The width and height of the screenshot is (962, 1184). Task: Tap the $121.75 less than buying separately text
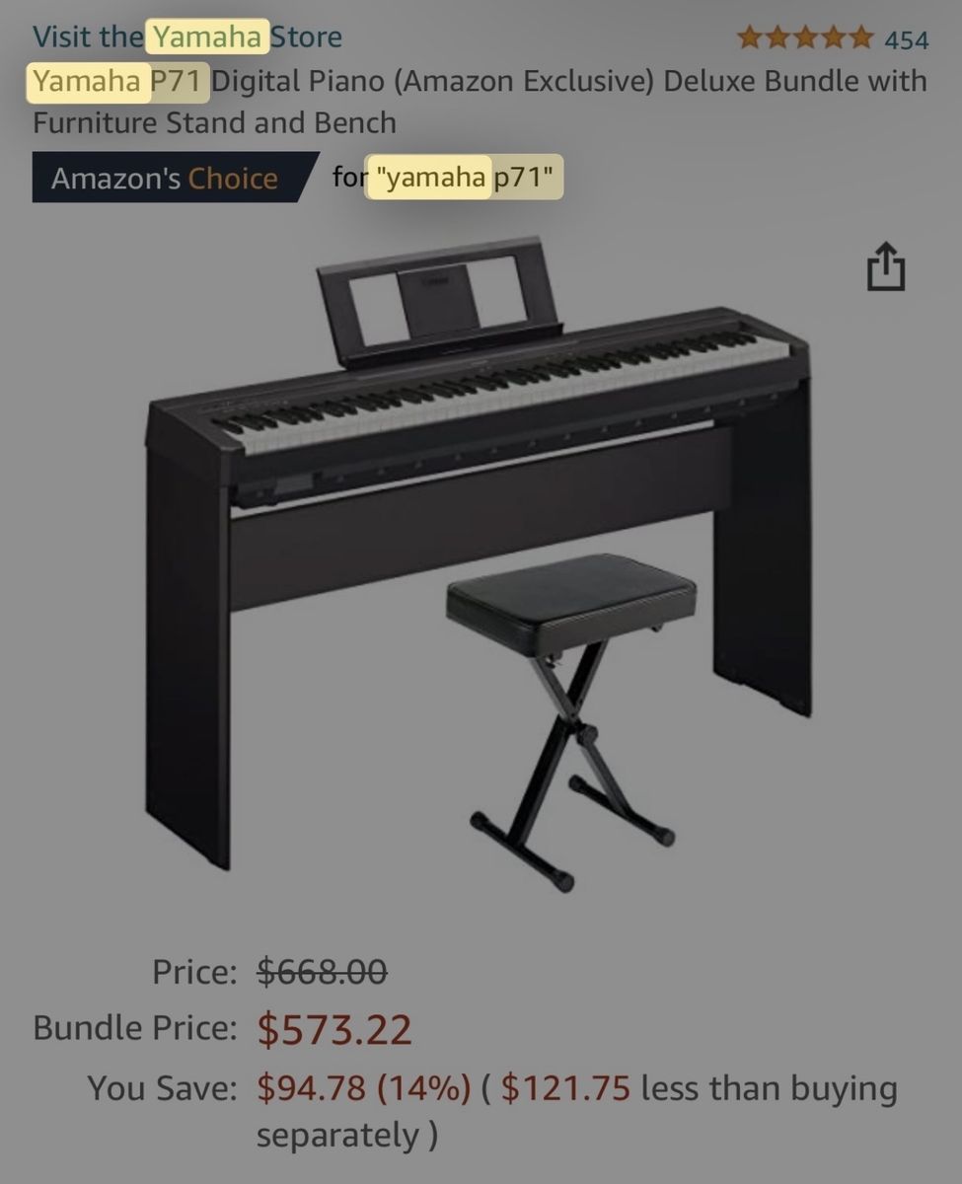pos(577,1112)
